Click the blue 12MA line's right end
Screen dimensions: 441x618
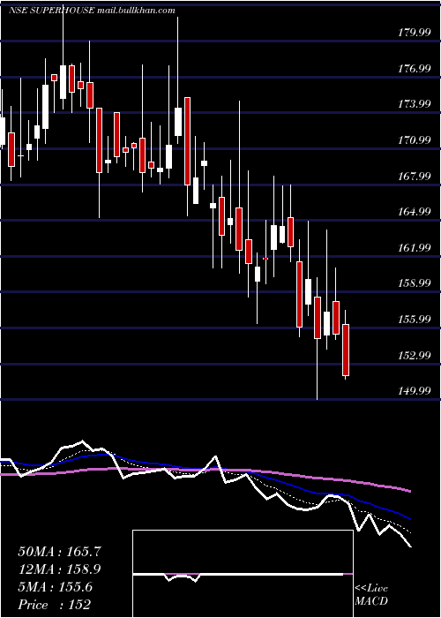(409, 518)
